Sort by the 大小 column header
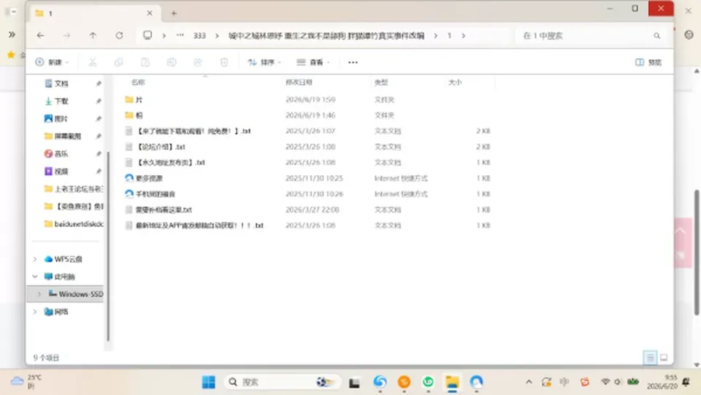 tap(455, 83)
